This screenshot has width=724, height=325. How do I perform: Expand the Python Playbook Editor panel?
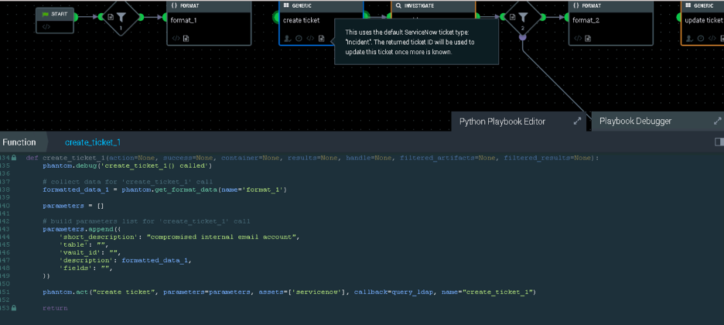point(577,121)
